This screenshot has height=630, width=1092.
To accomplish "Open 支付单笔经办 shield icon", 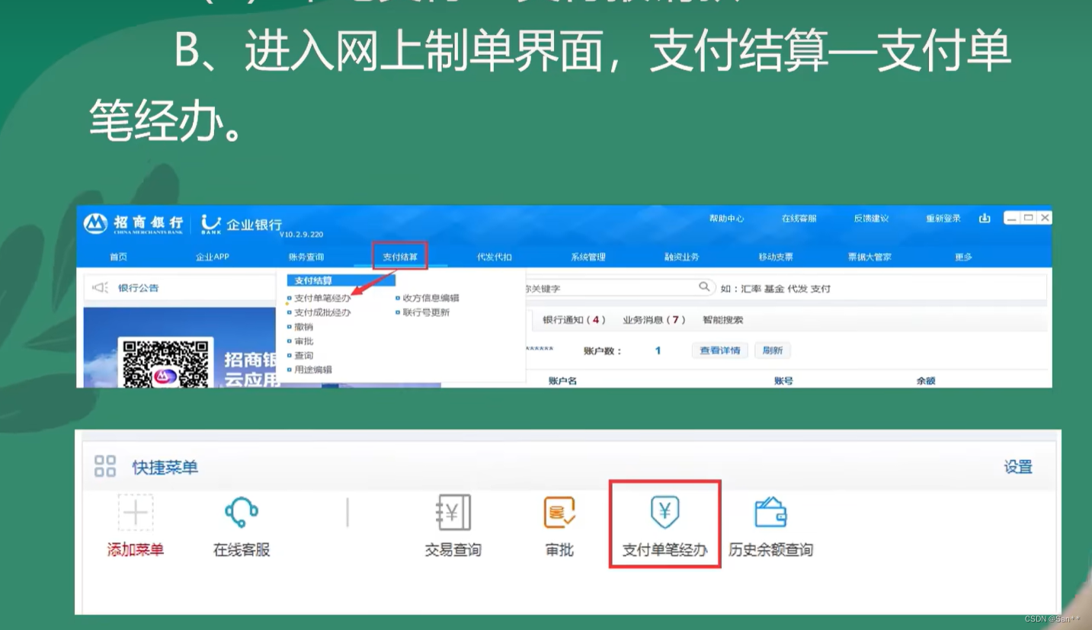I will [665, 513].
